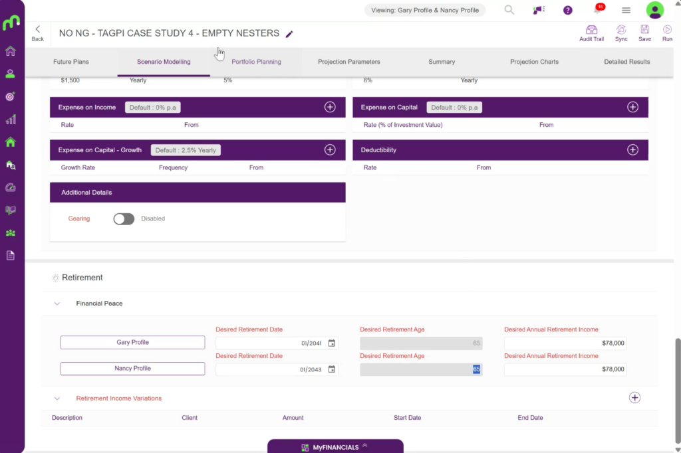Viewport: 681px width, 453px height.
Task: Collapse the Financial Peace section
Action: (x=57, y=304)
